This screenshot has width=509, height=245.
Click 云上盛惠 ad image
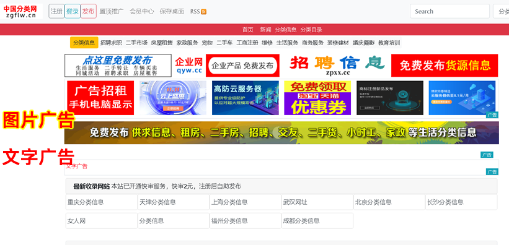[173, 98]
